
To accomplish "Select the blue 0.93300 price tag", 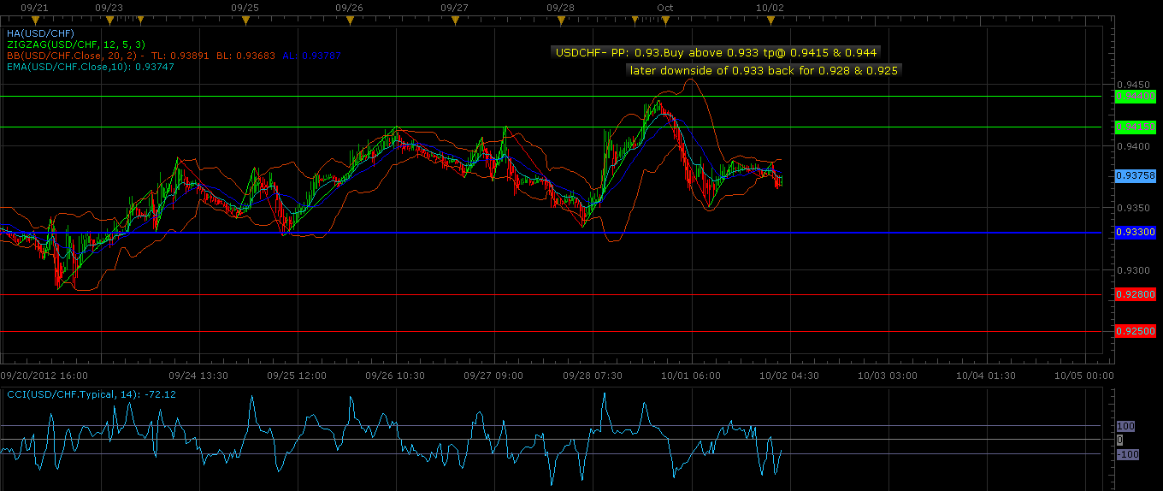I will (x=1136, y=232).
